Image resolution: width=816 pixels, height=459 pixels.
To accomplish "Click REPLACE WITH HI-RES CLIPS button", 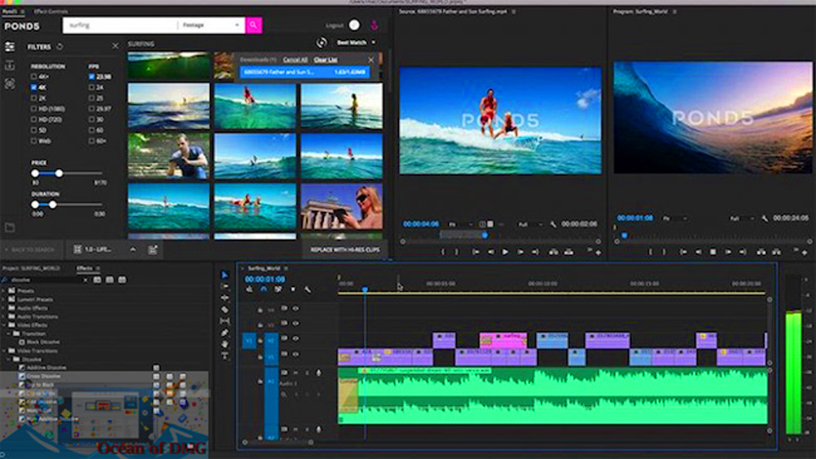I will click(345, 249).
